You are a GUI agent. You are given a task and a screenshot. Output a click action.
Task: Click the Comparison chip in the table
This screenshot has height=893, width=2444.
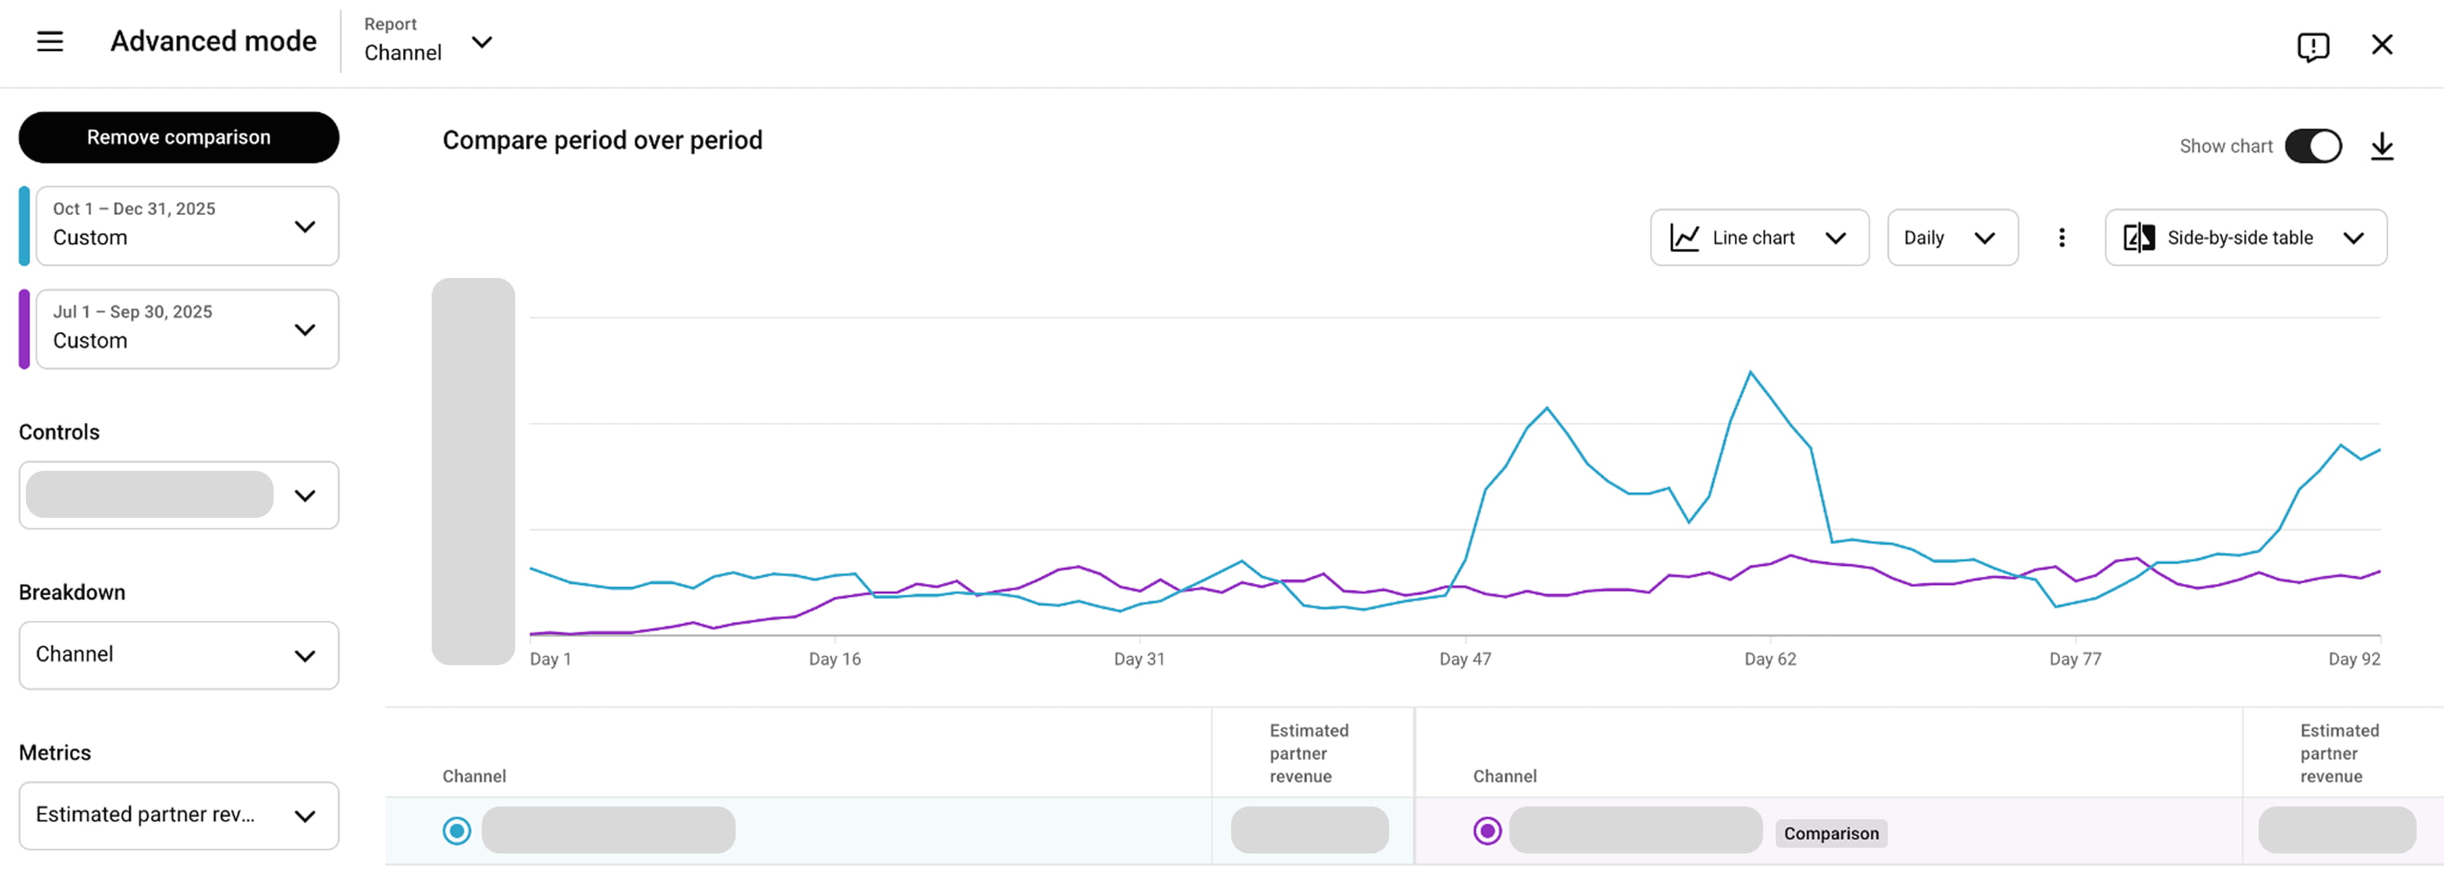tap(1830, 833)
